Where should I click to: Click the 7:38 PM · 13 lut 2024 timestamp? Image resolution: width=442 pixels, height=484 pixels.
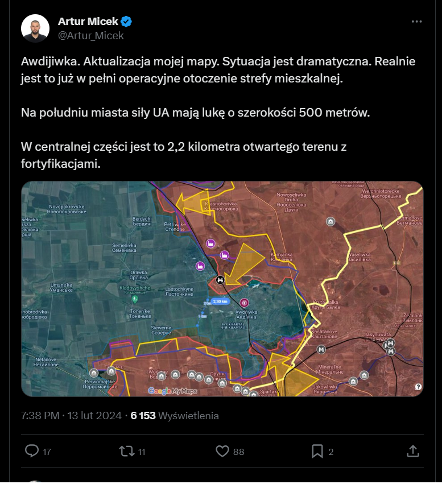(x=71, y=416)
